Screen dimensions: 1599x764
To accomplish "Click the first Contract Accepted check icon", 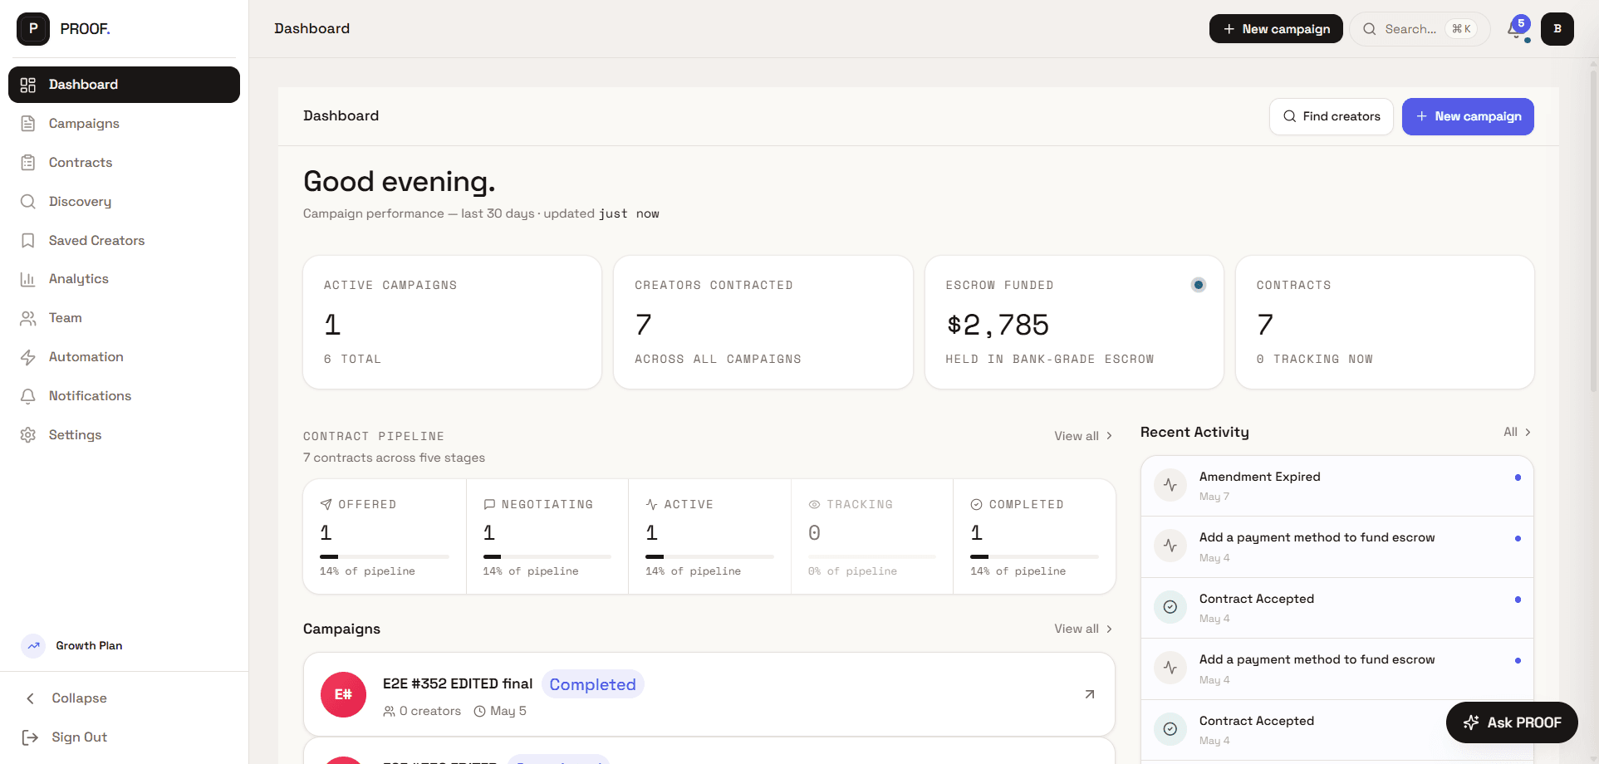I will (x=1170, y=607).
